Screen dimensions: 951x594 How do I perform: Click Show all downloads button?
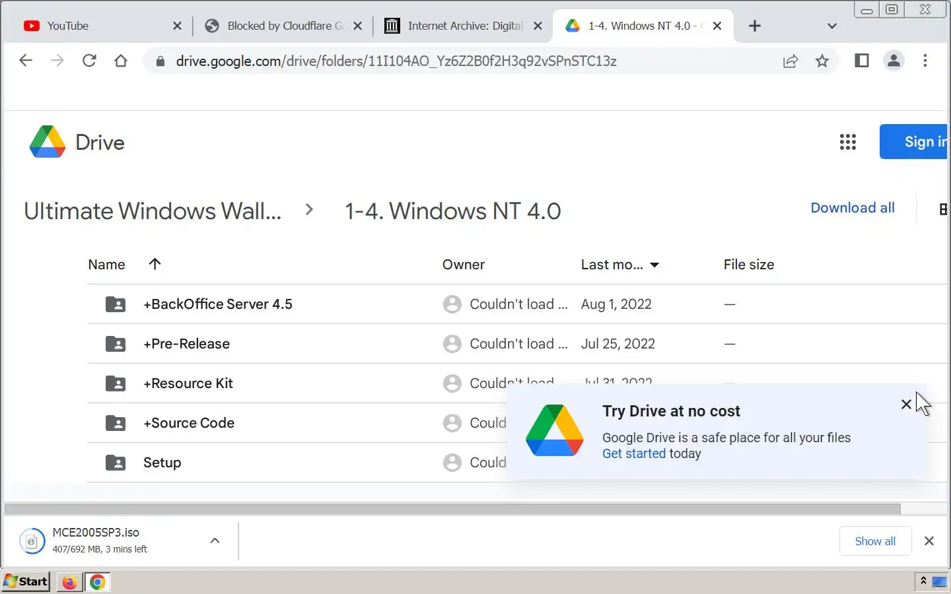click(875, 541)
